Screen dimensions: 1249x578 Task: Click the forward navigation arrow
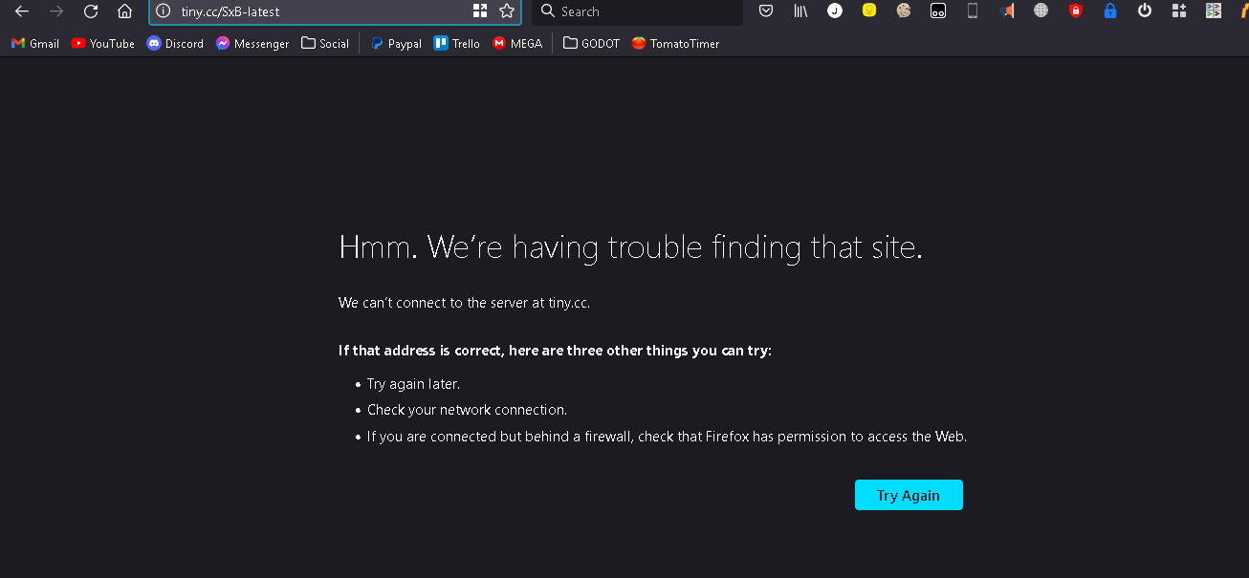pyautogui.click(x=56, y=11)
